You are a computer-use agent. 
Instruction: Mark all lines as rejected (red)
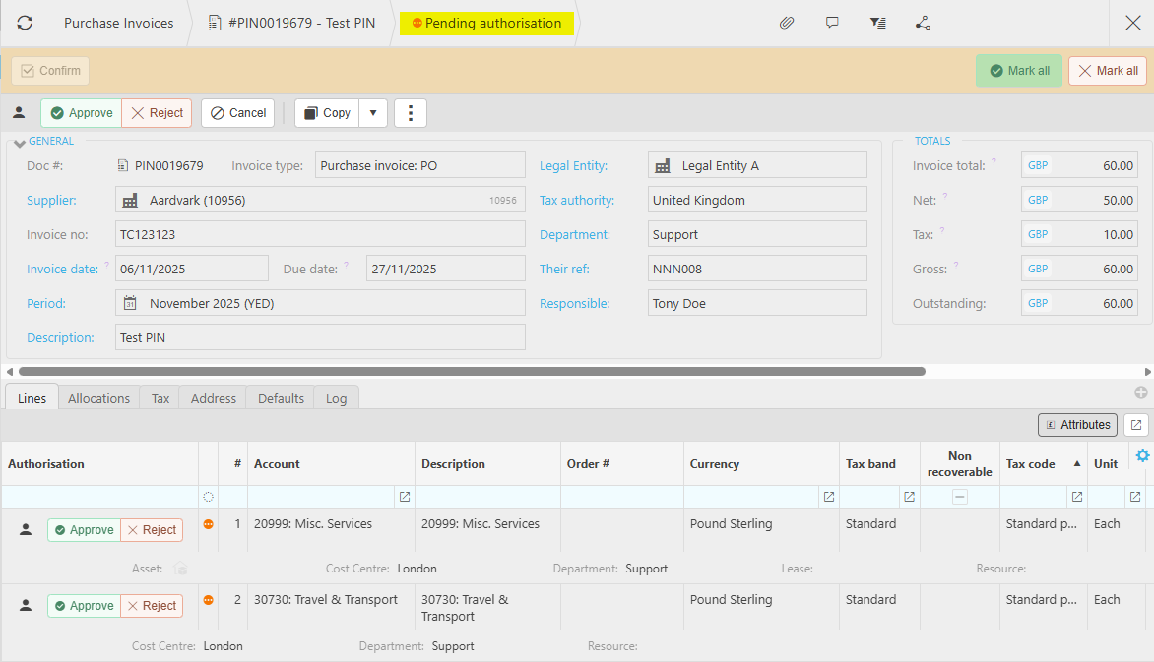(1108, 71)
